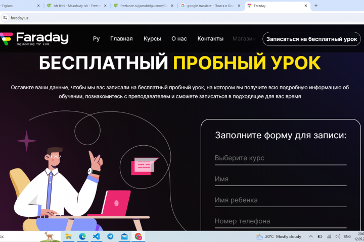Open the Контакты menu item
Viewport: 364px width, 242px height.
(x=210, y=39)
